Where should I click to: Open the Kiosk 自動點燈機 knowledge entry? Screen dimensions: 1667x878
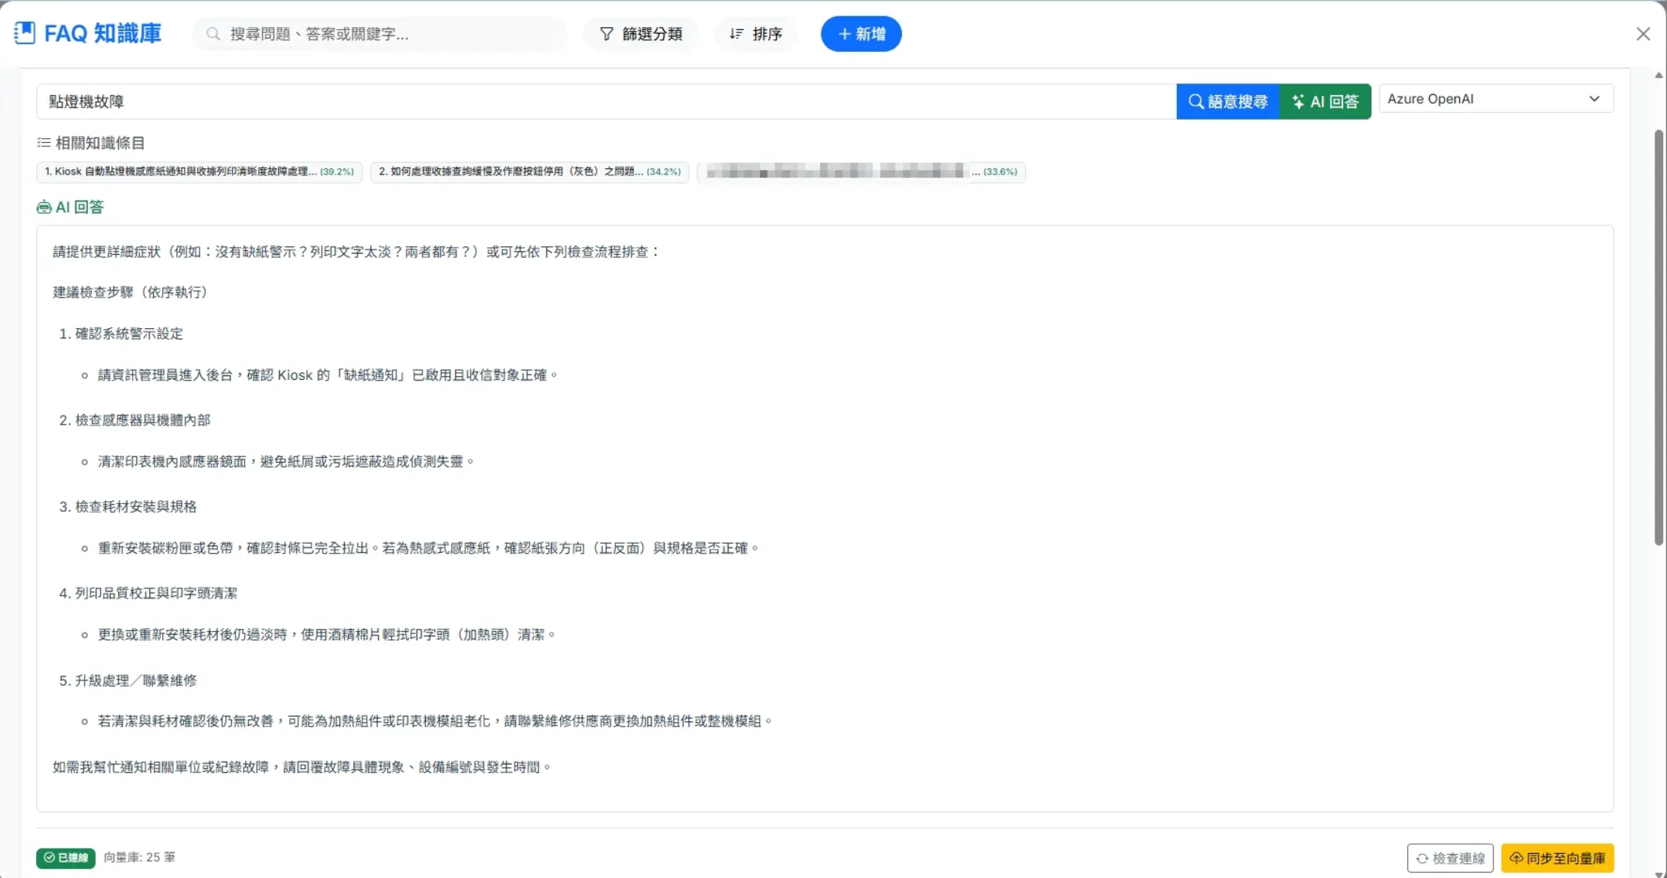[x=199, y=171]
